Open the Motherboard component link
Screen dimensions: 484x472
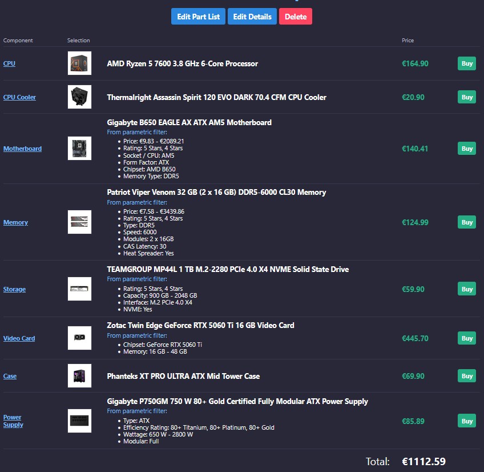pyautogui.click(x=22, y=149)
